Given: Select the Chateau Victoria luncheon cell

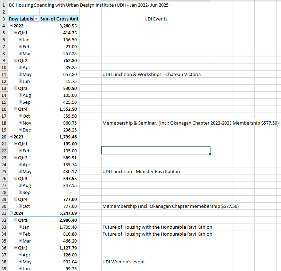Looking at the screenshot, I should pyautogui.click(x=151, y=75).
